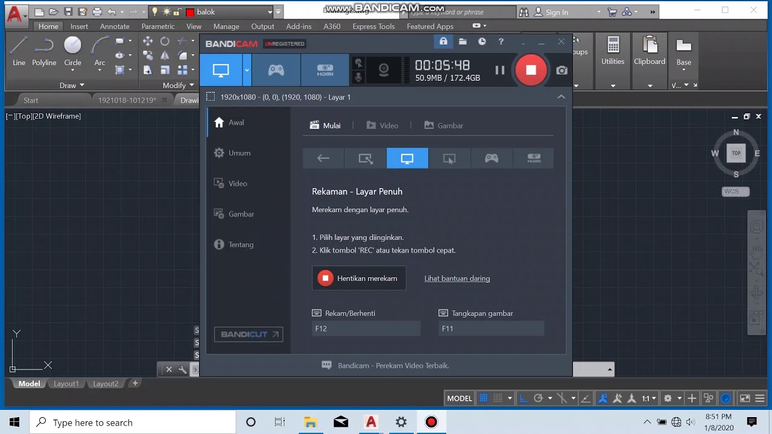The width and height of the screenshot is (772, 434).
Task: Select the Polyline drawing tool
Action: (x=44, y=51)
